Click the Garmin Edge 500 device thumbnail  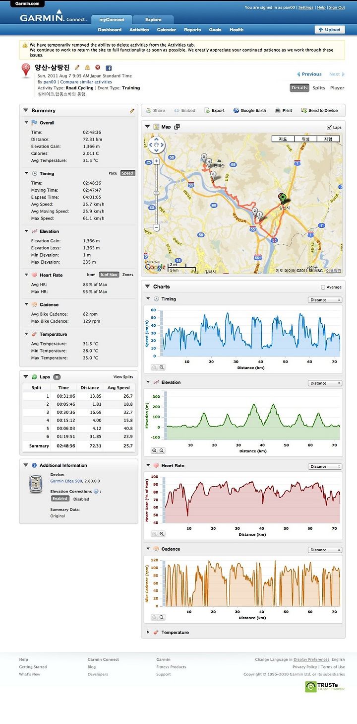click(35, 484)
